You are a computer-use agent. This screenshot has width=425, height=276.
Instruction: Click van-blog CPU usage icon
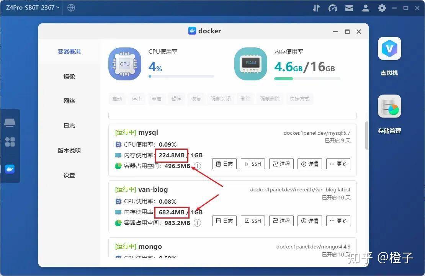tap(118, 201)
